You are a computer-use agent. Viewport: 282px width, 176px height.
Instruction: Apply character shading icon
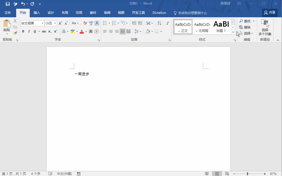click(x=91, y=31)
